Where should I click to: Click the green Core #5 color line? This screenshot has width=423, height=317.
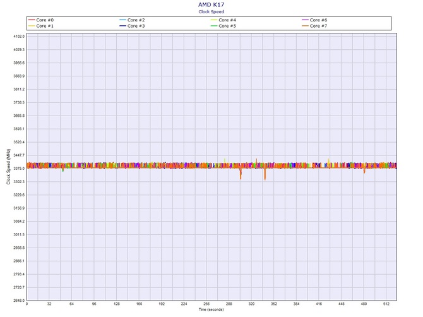[x=214, y=26]
